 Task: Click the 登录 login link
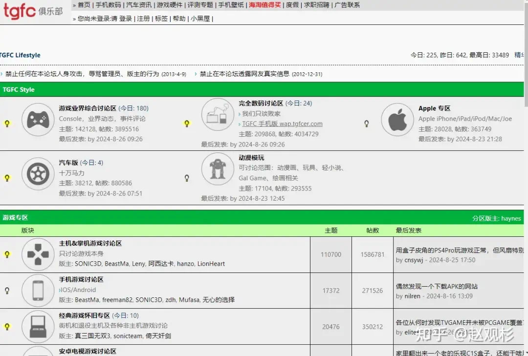[x=126, y=19]
